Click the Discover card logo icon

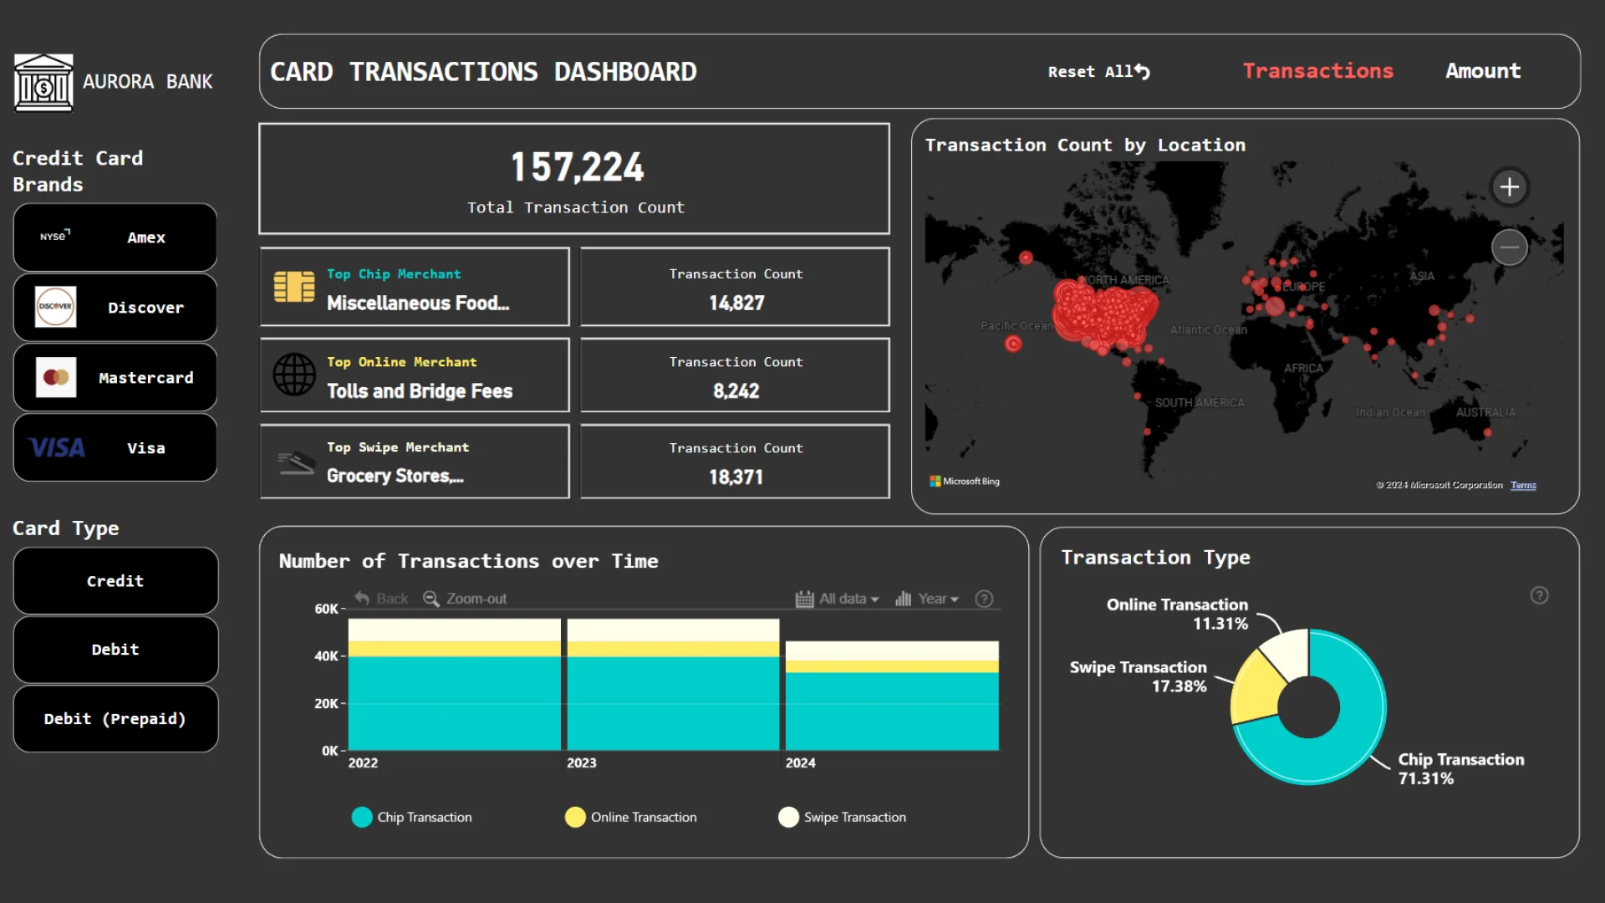click(x=55, y=307)
